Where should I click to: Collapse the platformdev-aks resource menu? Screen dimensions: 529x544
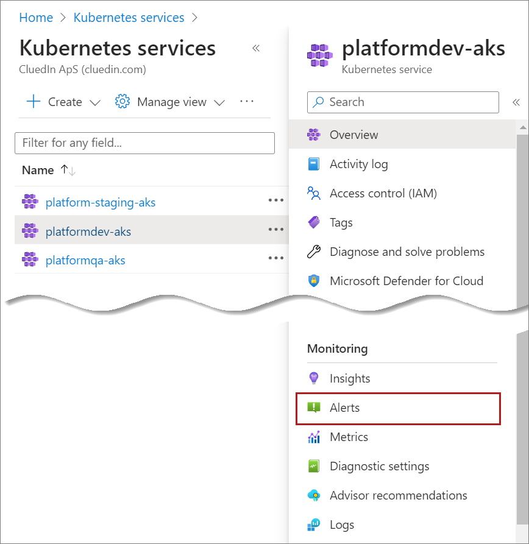(516, 102)
